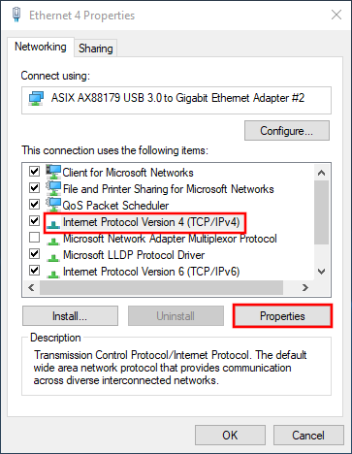Open Properties for the selected item
Screen dimensions: 352x454
pyautogui.click(x=282, y=316)
